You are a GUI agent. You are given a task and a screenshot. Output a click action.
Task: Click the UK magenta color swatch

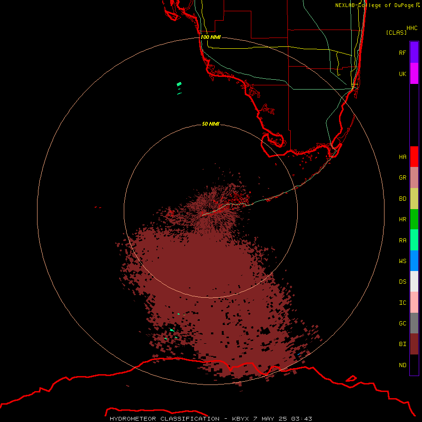pyautogui.click(x=414, y=74)
